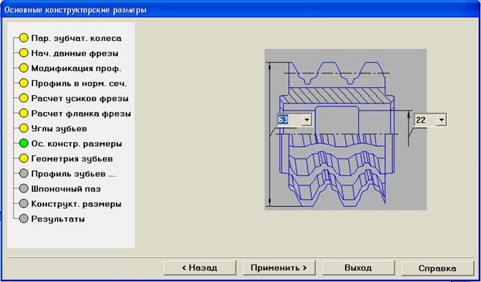Open the 'Модификация проф.' step
This screenshot has height=282, width=481.
76,69
